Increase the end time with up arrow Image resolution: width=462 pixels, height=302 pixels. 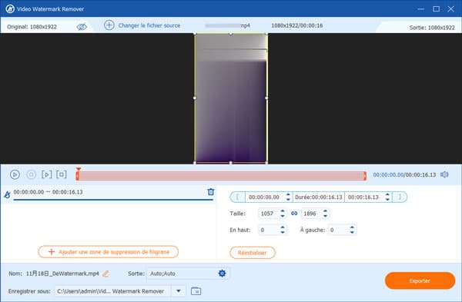point(388,194)
